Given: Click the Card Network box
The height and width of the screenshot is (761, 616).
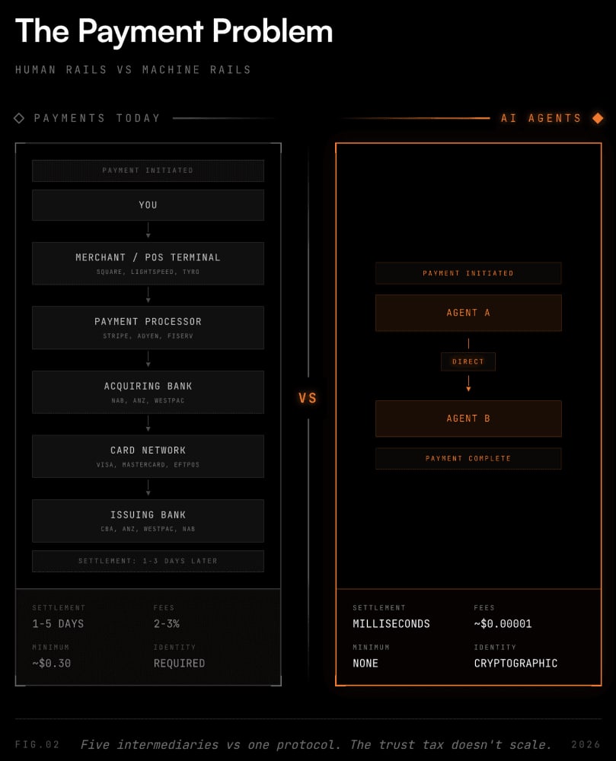Looking at the screenshot, I should click(x=148, y=456).
